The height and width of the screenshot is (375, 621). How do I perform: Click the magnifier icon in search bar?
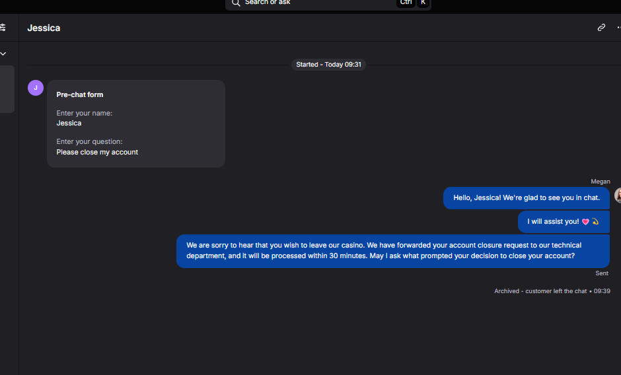tap(236, 3)
